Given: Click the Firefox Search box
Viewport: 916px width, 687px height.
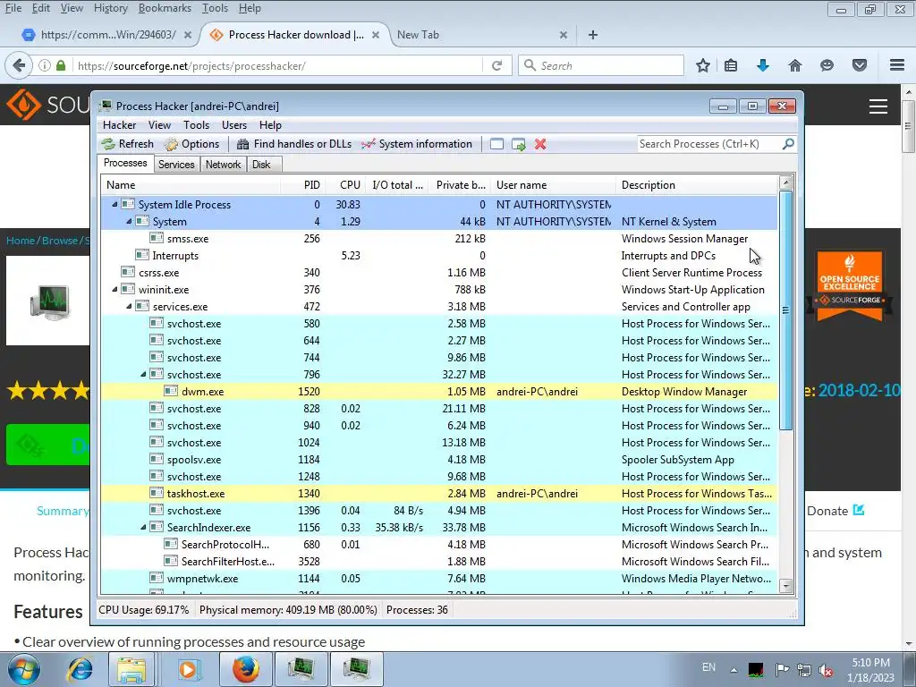Looking at the screenshot, I should pos(601,65).
